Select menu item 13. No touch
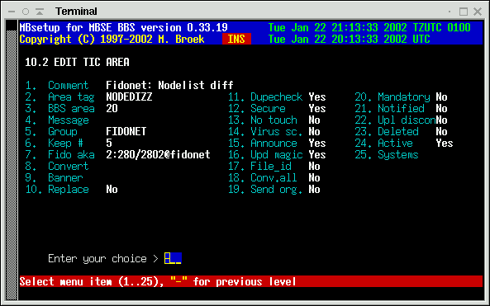Screen dimensions: 490x306 pyautogui.click(x=262, y=120)
